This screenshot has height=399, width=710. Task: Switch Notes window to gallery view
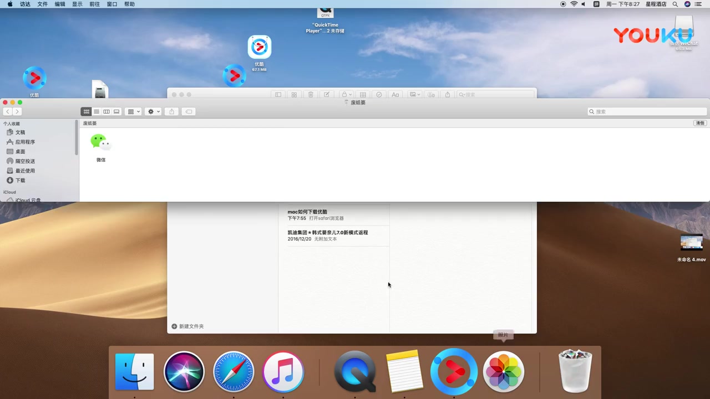[x=295, y=95]
